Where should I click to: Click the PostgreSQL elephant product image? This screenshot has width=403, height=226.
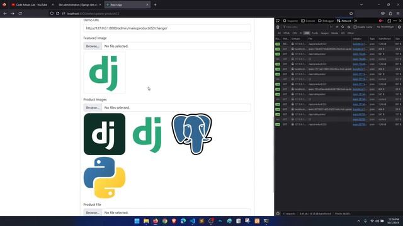pos(192,134)
